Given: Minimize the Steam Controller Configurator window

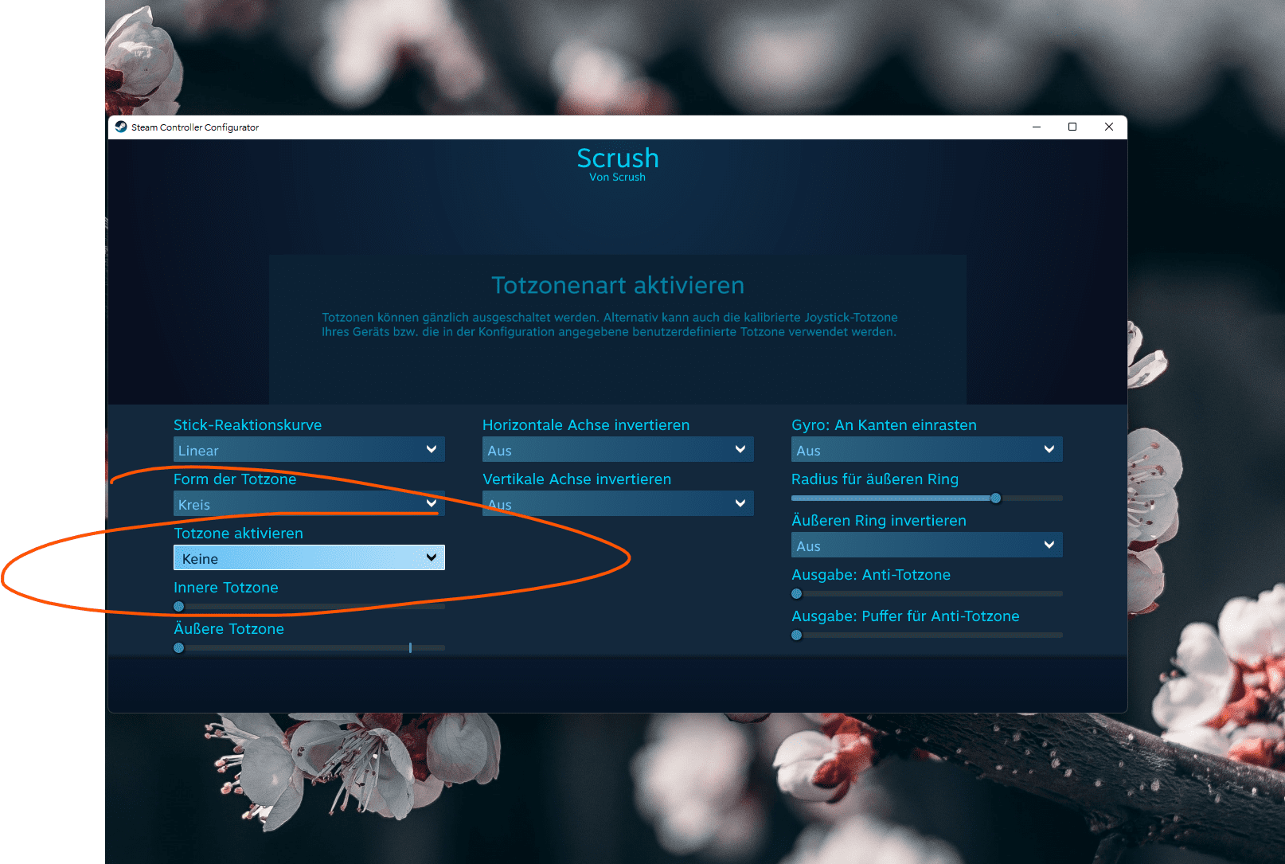Looking at the screenshot, I should [1037, 127].
